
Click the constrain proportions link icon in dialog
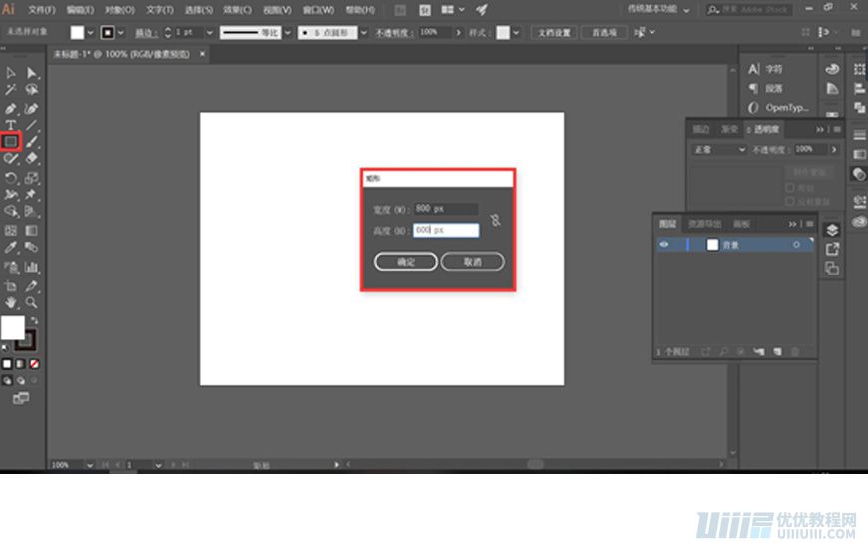496,220
